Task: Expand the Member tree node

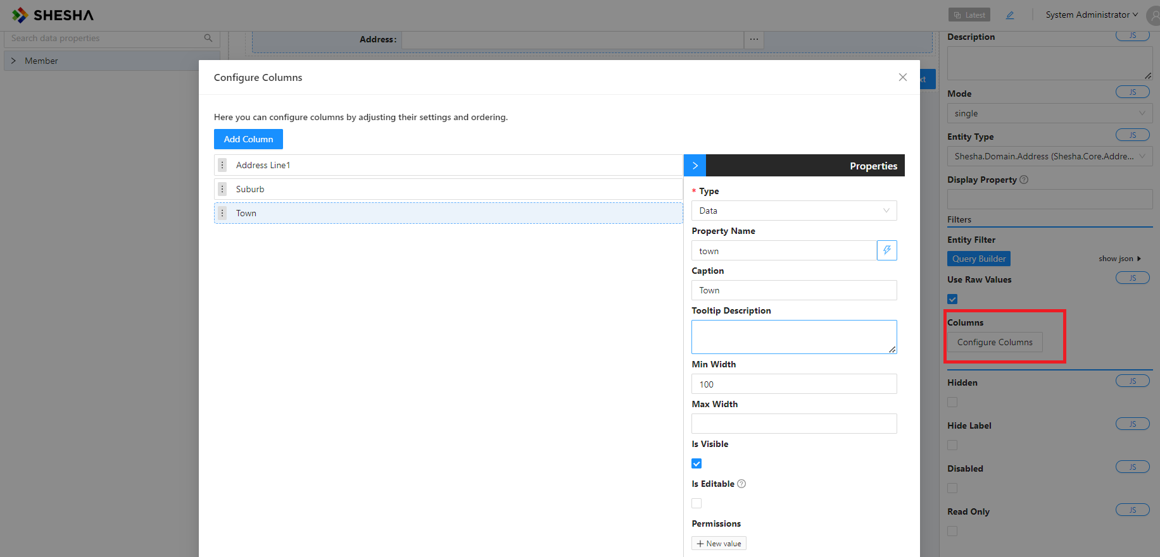Action: tap(13, 61)
